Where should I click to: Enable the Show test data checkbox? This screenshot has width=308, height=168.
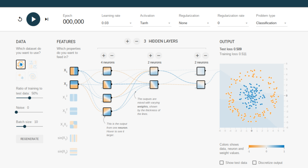pyautogui.click(x=222, y=163)
